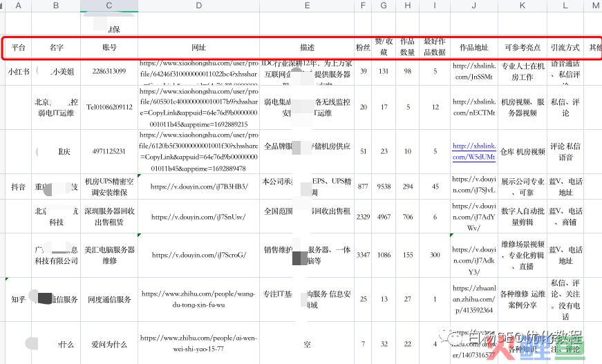The height and width of the screenshot is (364, 602).
Task: Select column K header
Action: 522,6
